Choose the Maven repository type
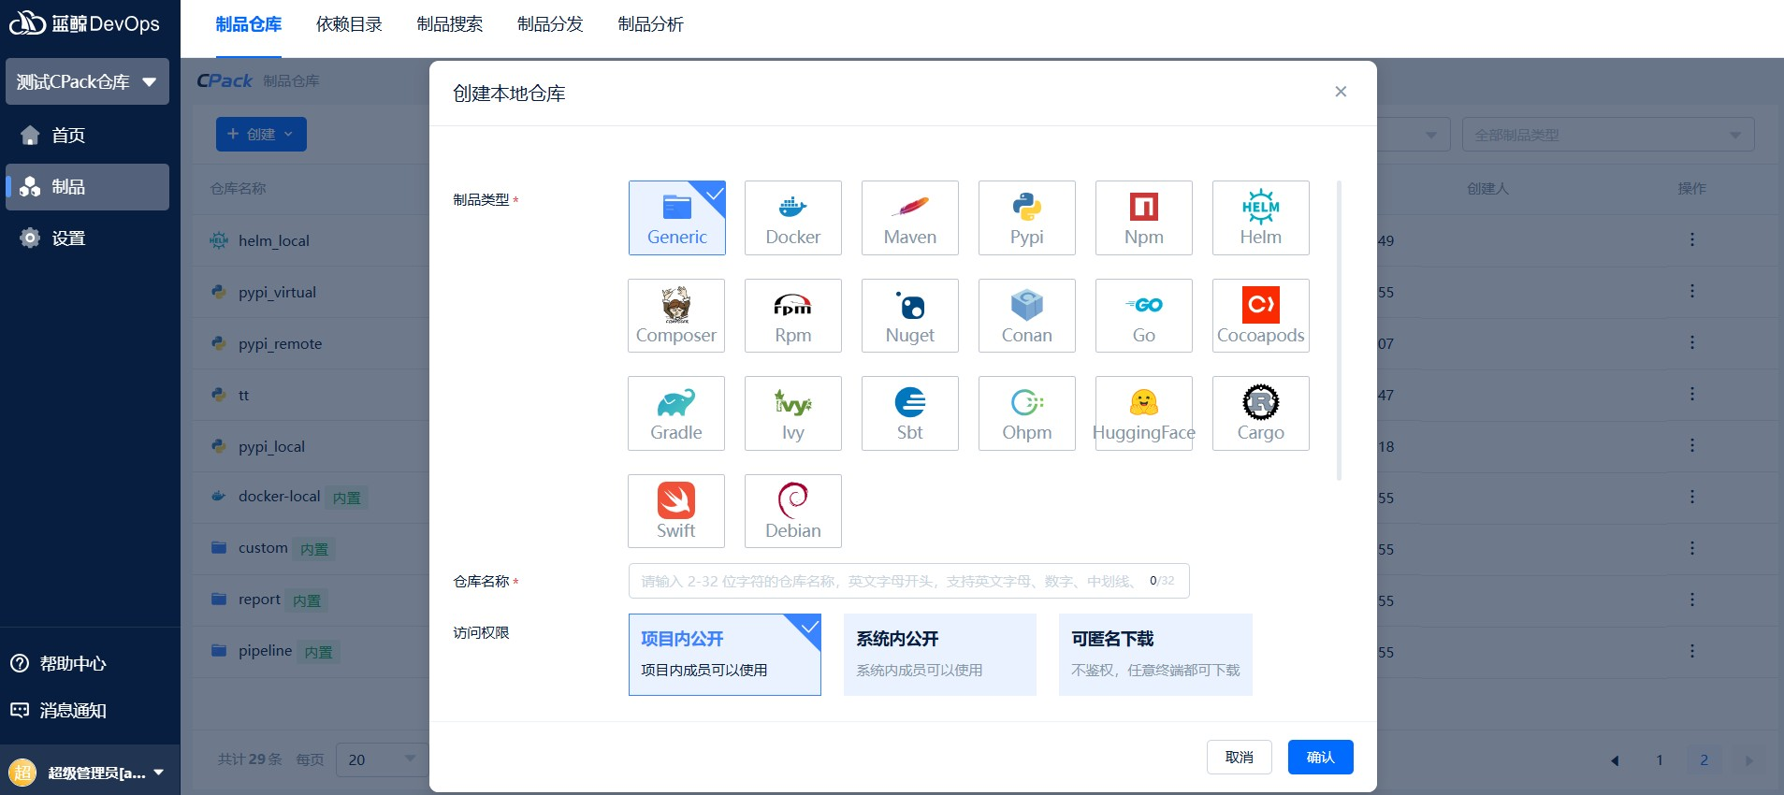Image resolution: width=1784 pixels, height=795 pixels. [x=909, y=218]
